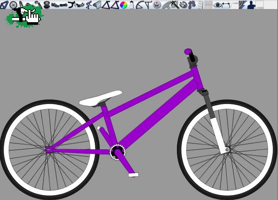
Task: Click the chainring on the purple bike
Action: pos(117,152)
